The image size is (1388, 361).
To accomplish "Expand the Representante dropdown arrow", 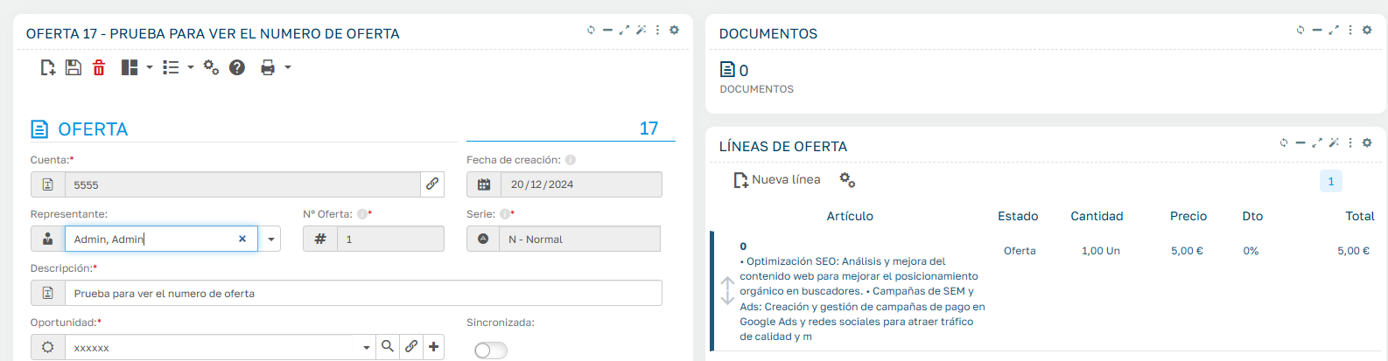I will (x=270, y=239).
